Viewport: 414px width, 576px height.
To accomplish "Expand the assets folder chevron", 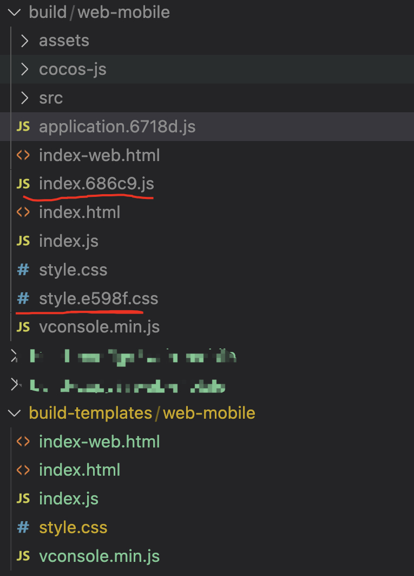I will 24,41.
